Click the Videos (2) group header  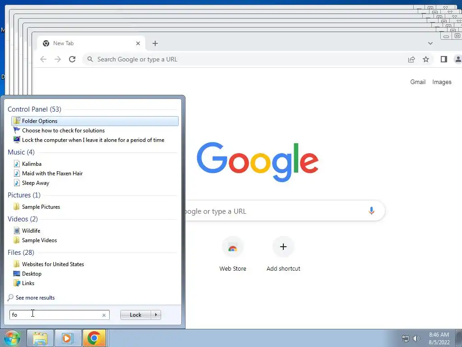23,219
